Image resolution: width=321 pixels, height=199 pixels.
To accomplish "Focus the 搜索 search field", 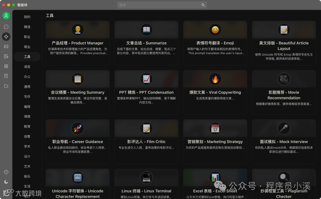I will tap(162, 5).
